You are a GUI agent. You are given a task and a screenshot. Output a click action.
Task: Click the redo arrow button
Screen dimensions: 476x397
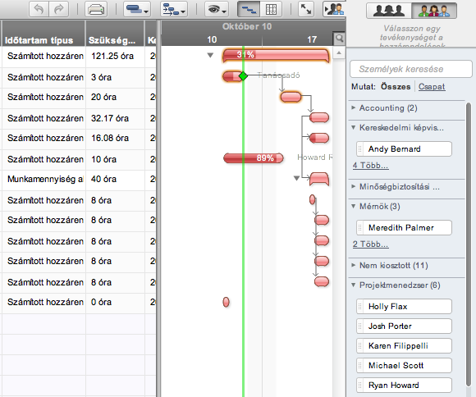tap(58, 9)
